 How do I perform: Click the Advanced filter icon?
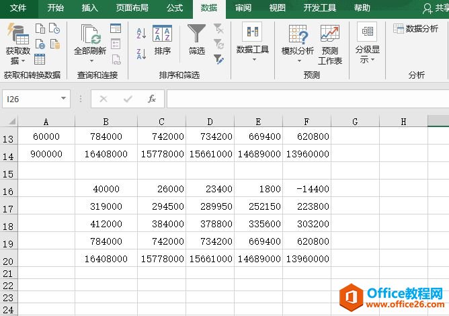click(x=218, y=59)
